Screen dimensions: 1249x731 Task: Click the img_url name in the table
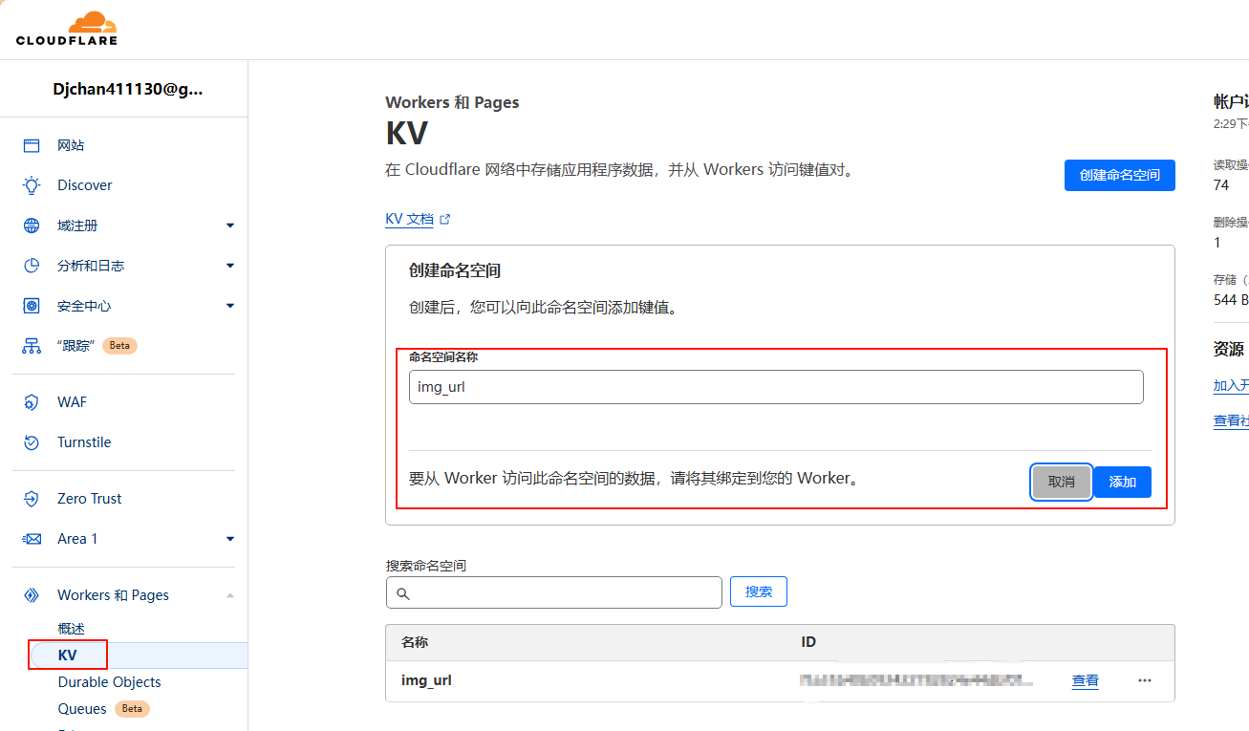coord(426,681)
